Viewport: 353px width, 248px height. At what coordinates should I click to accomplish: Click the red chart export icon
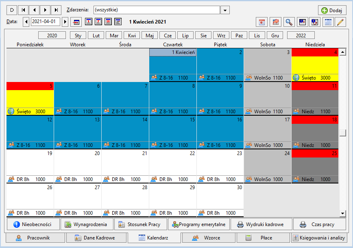tap(276, 22)
